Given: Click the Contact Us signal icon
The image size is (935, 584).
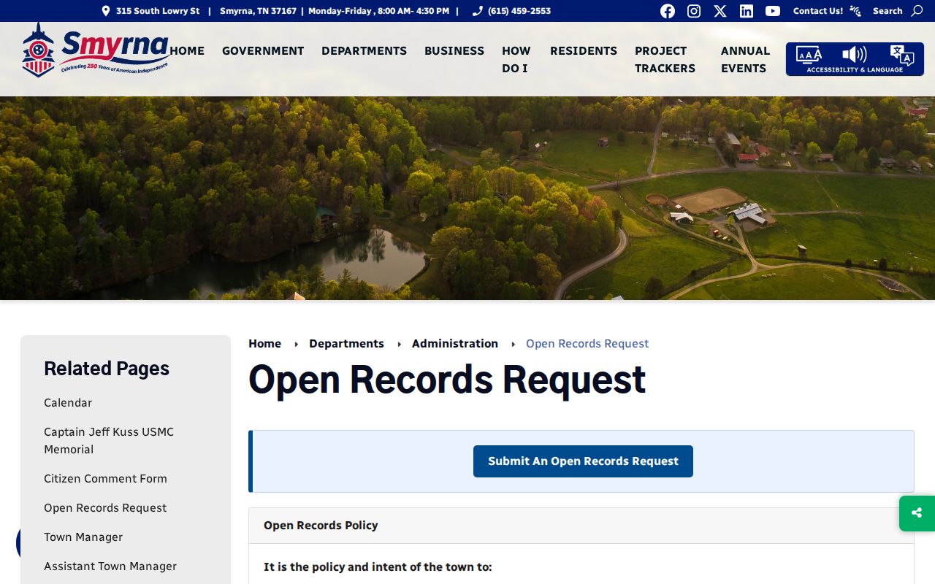Looking at the screenshot, I should pyautogui.click(x=855, y=11).
